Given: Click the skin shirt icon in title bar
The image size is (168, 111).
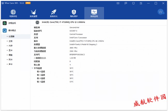Looking at the screenshot, I should (133, 3).
